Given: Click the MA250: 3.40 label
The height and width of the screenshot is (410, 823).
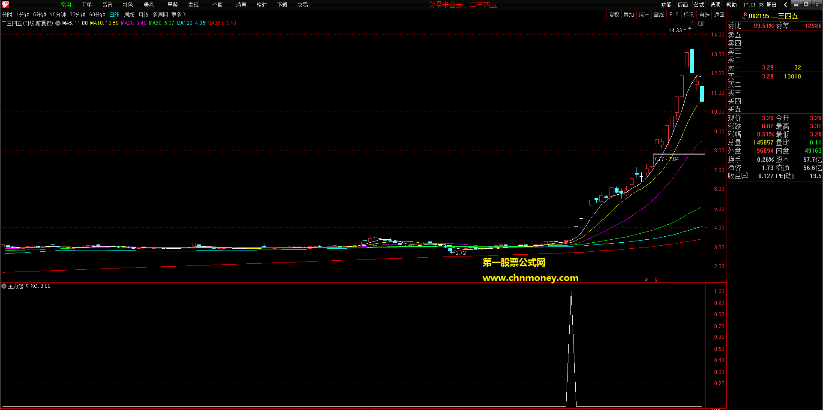Looking at the screenshot, I should [222, 23].
